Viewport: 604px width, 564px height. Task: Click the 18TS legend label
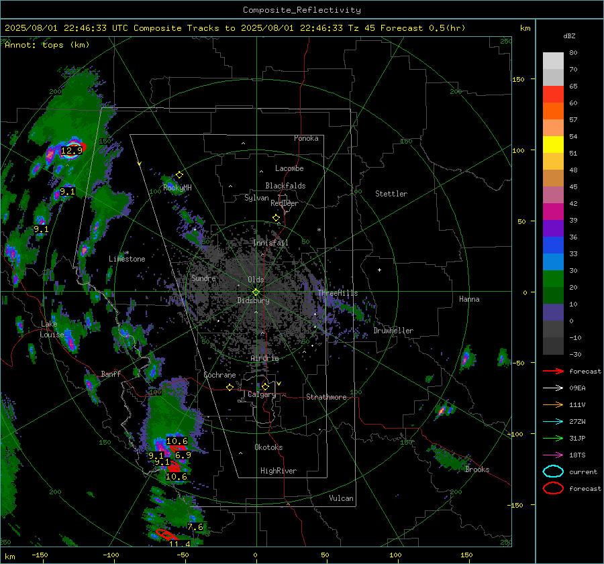(x=577, y=455)
